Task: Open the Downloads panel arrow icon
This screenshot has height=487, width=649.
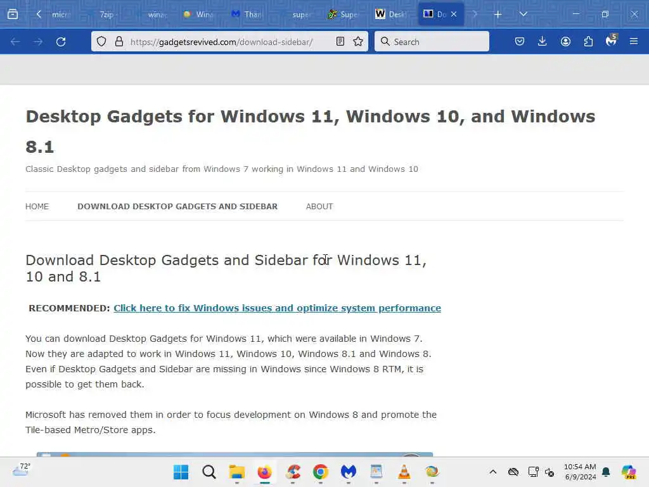Action: [543, 41]
